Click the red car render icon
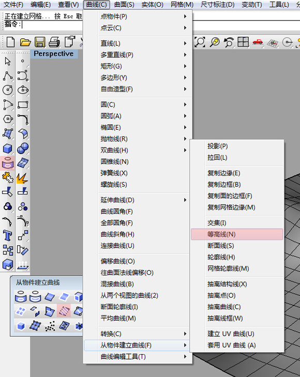Screen dimensions: 300x377 coord(258,42)
